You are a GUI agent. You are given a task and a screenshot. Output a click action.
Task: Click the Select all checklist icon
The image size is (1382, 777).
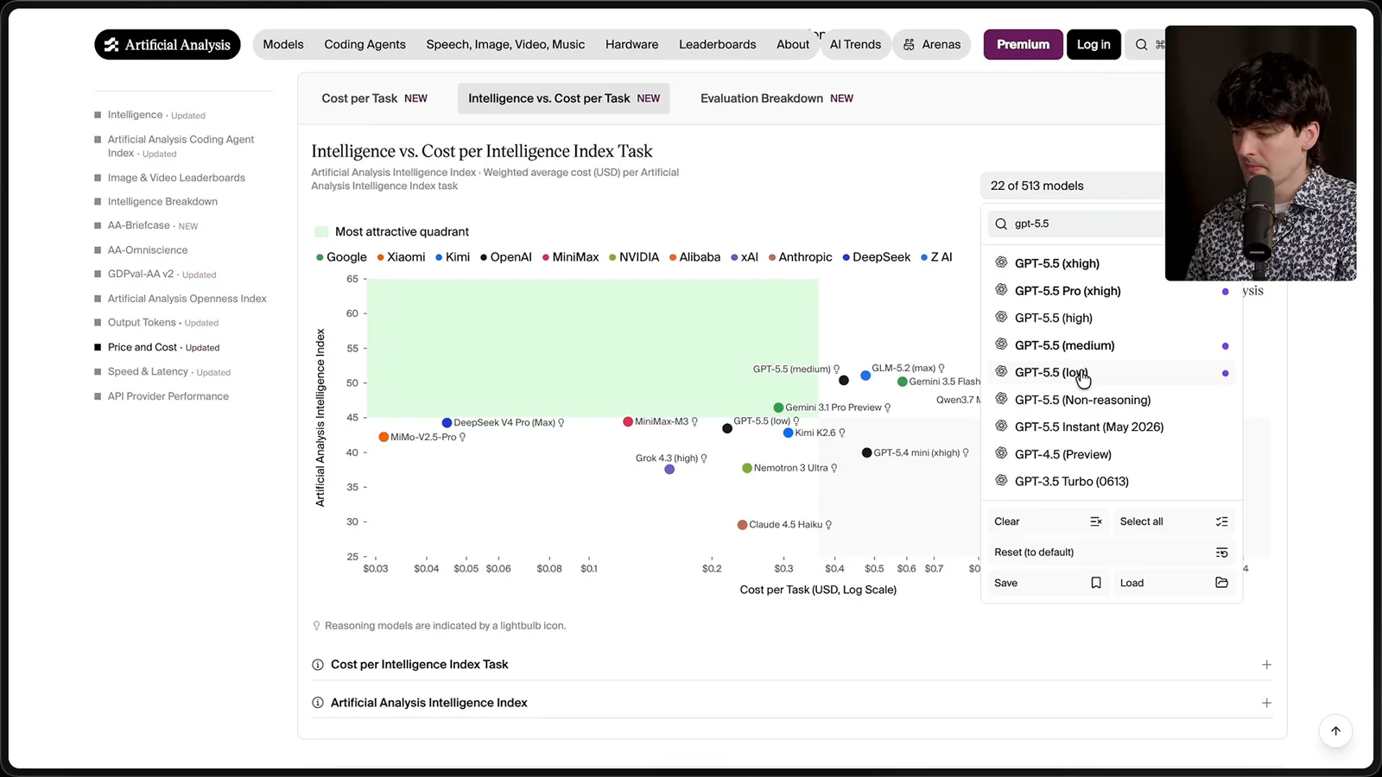click(1221, 521)
